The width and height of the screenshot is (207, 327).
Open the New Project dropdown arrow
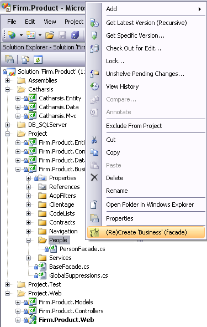point(21,35)
